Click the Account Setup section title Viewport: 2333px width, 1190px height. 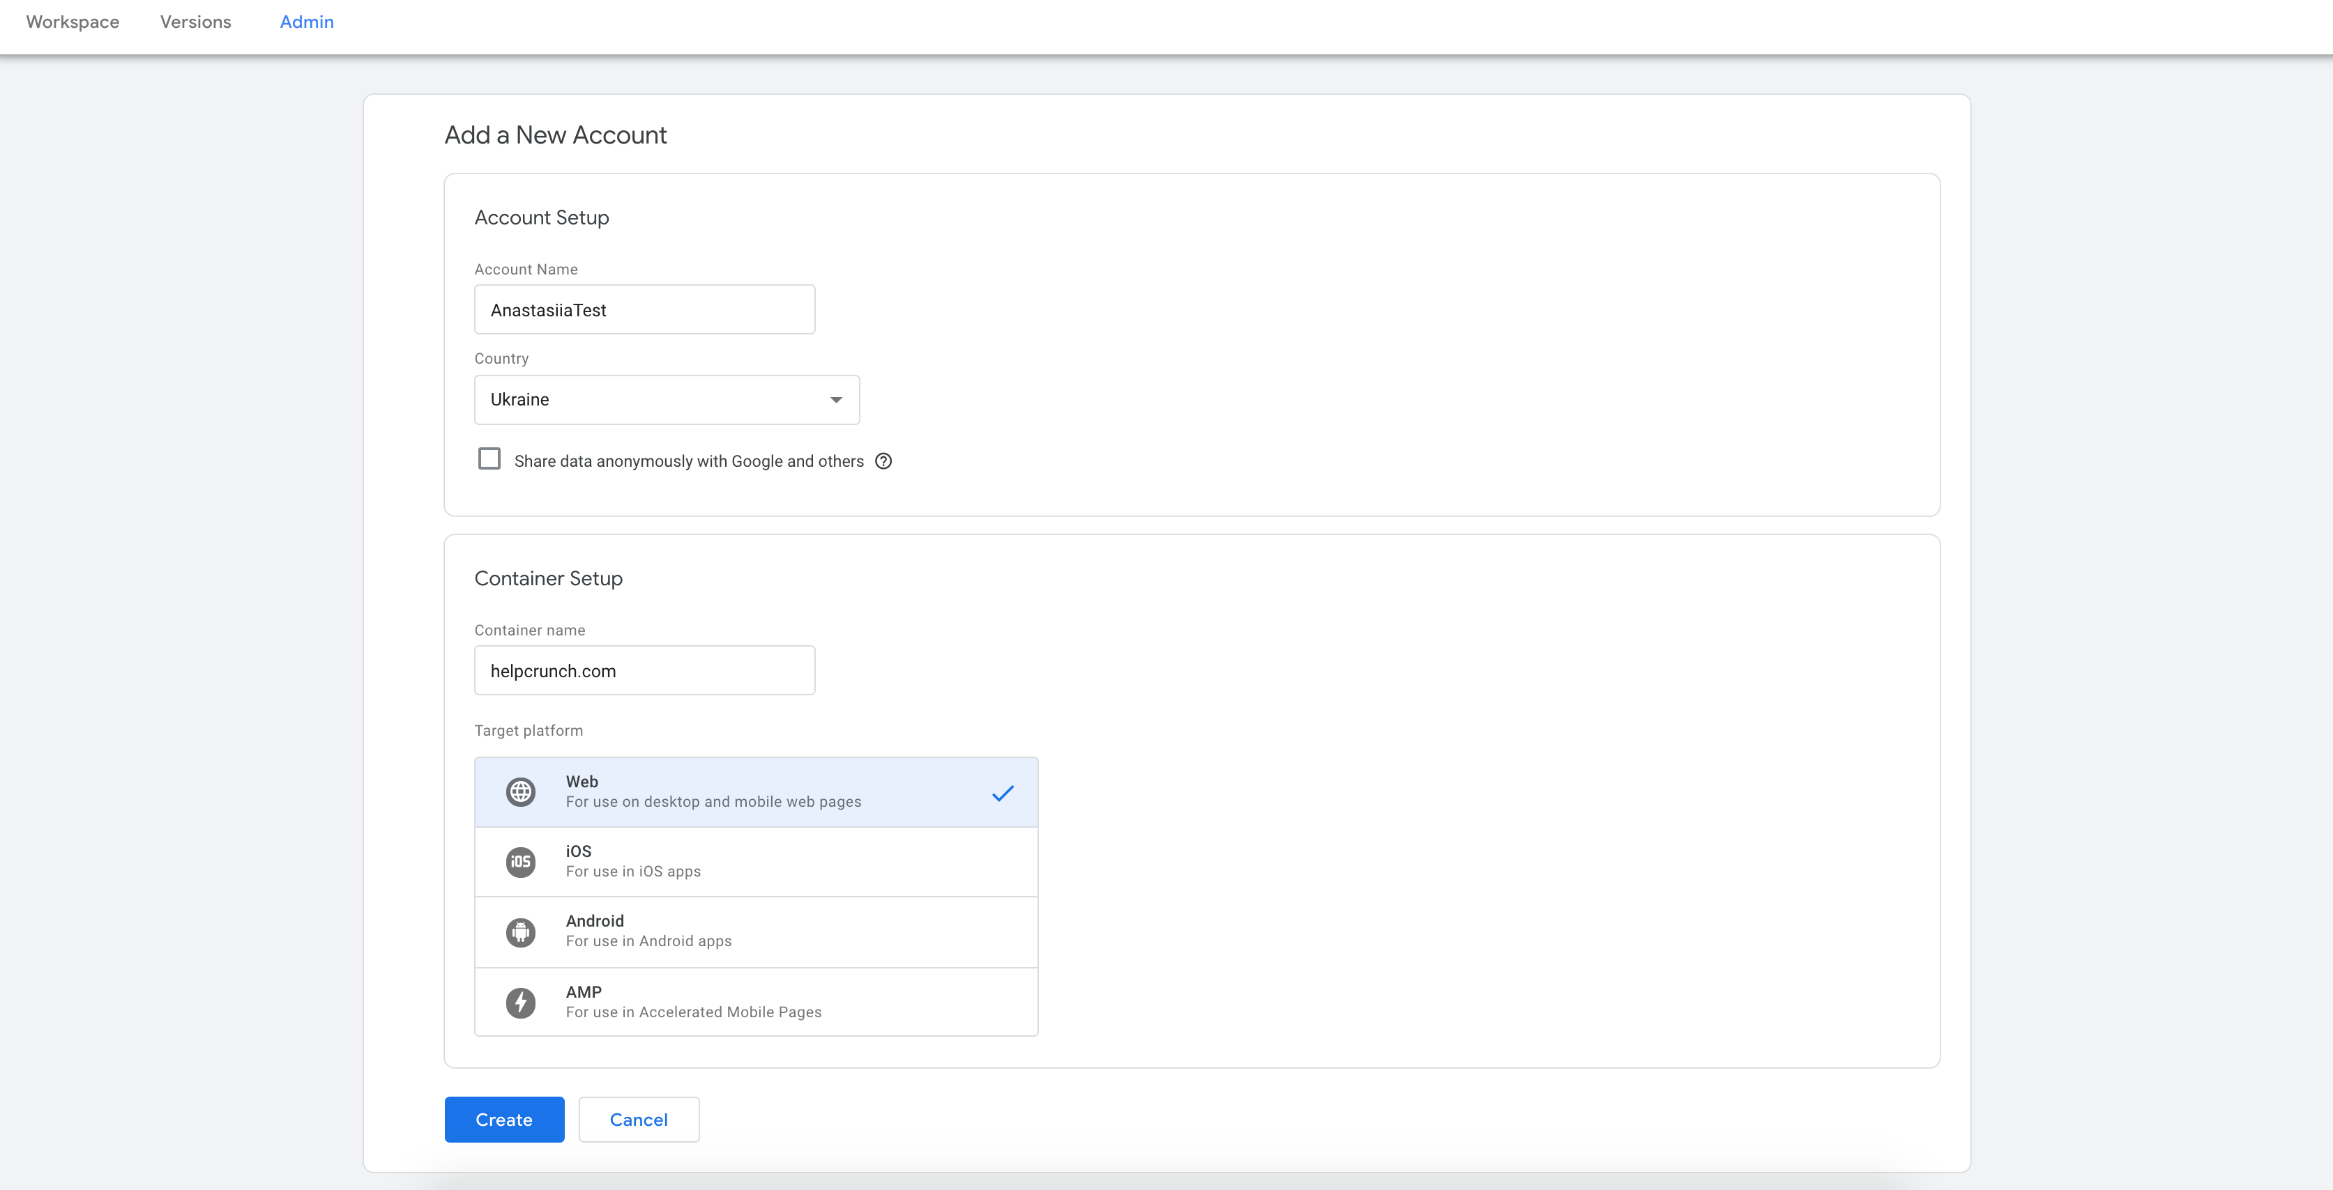pyautogui.click(x=542, y=218)
